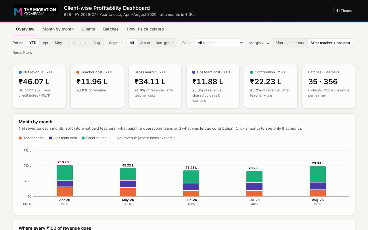Viewport: 368px width, 230px height.
Task: Click Reset filters link
Action: coord(22,53)
